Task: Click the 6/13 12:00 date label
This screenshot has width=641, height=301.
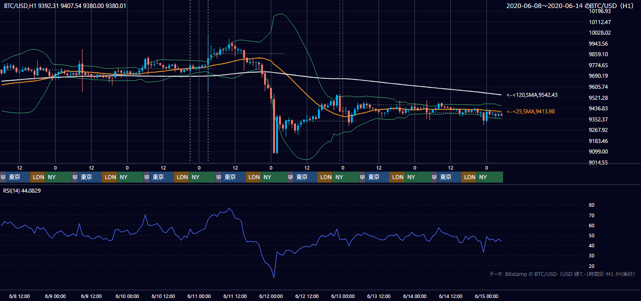Action: [379, 296]
